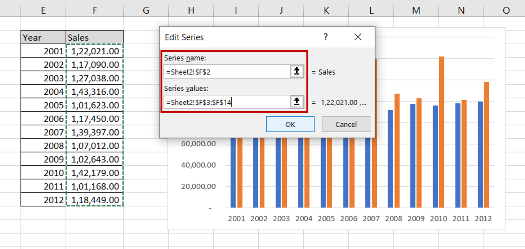The height and width of the screenshot is (249, 525).
Task: Select the 1,01,623.00 cell for 2005
Action: pyautogui.click(x=95, y=105)
